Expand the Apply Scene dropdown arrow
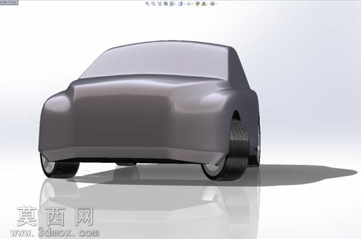Image resolution: width=361 pixels, height=239 pixels. tap(207, 4)
